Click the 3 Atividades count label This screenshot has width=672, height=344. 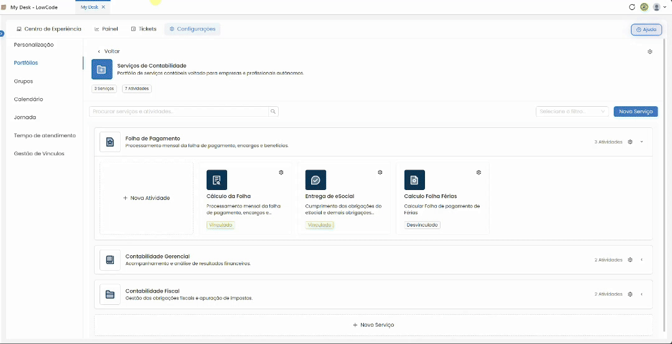click(608, 142)
